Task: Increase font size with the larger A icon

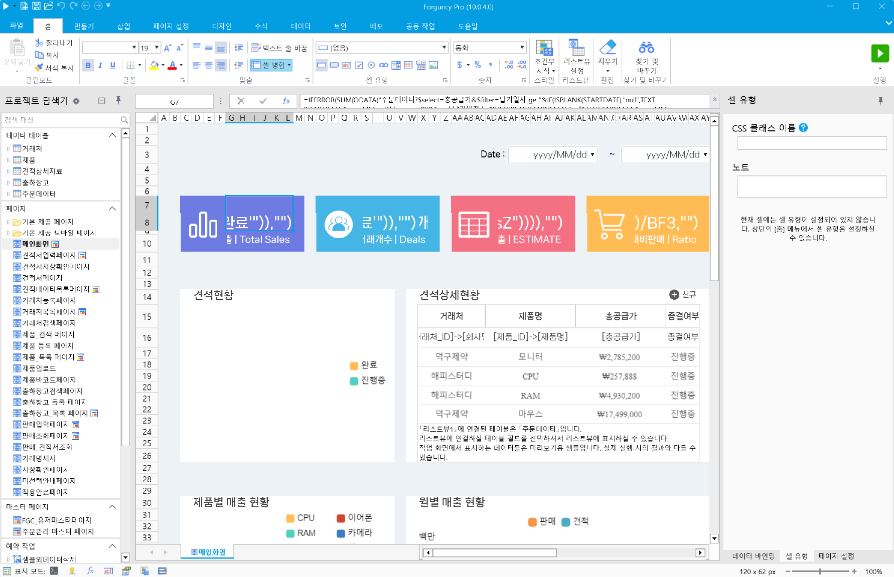Action: tap(168, 48)
